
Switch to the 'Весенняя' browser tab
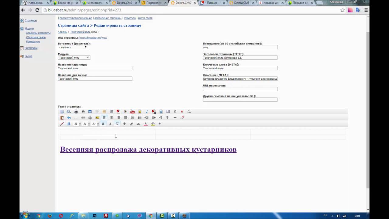click(x=65, y=3)
